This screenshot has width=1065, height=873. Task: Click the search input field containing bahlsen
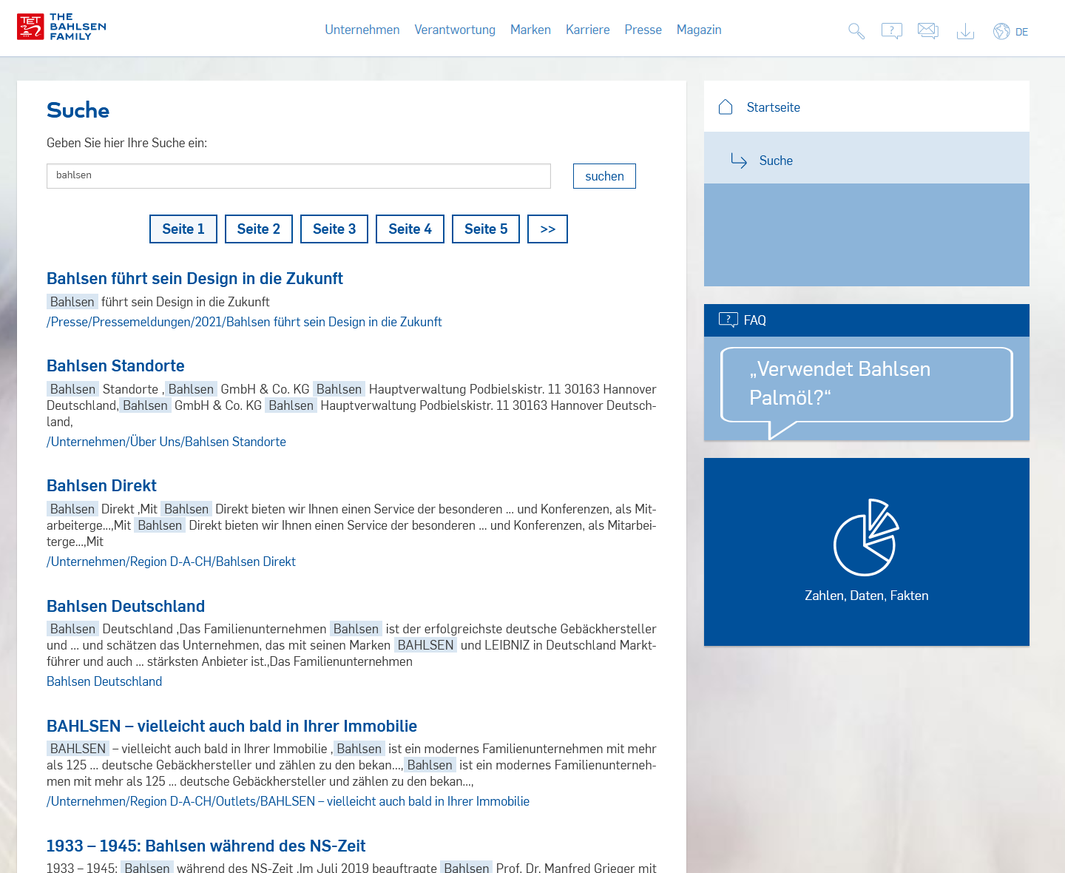tap(299, 176)
